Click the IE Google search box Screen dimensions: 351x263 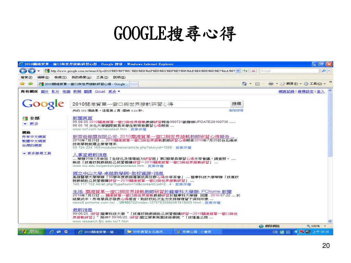click(289, 71)
